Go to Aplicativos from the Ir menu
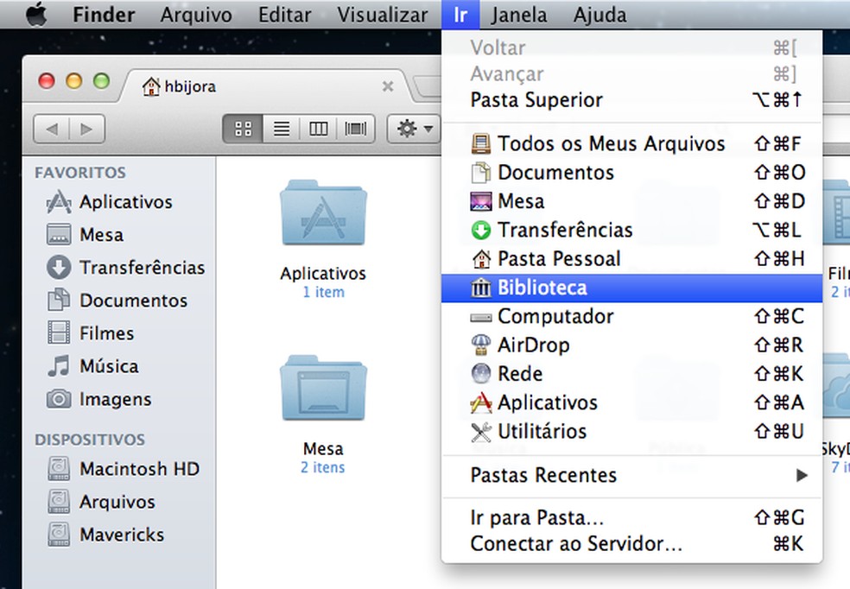 pos(632,402)
